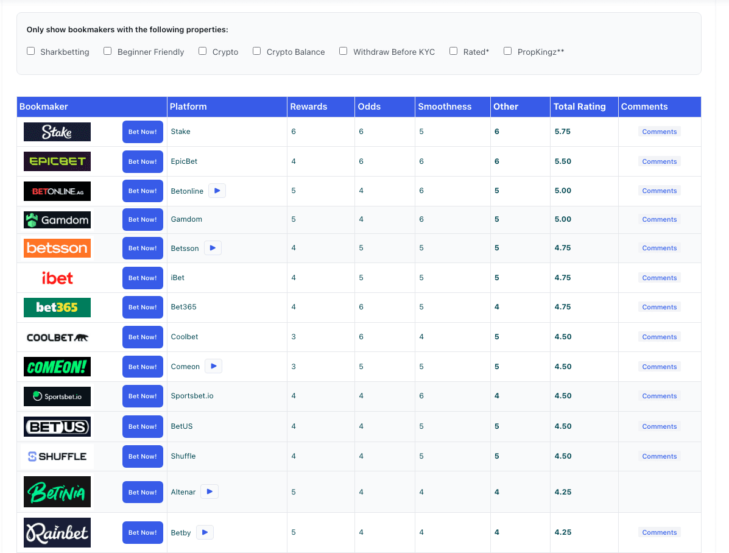Click the Rainbet logo
This screenshot has width=729, height=553.
click(57, 532)
